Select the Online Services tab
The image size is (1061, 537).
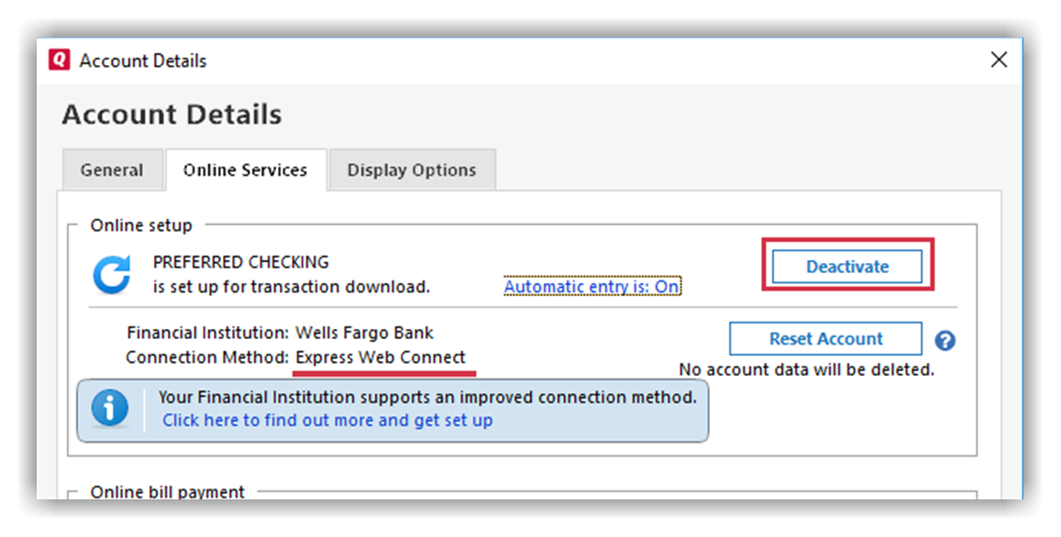point(245,170)
